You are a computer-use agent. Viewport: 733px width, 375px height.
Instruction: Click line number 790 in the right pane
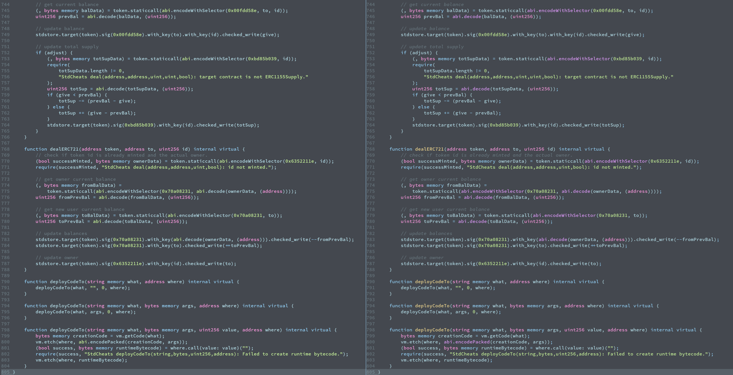371,282
